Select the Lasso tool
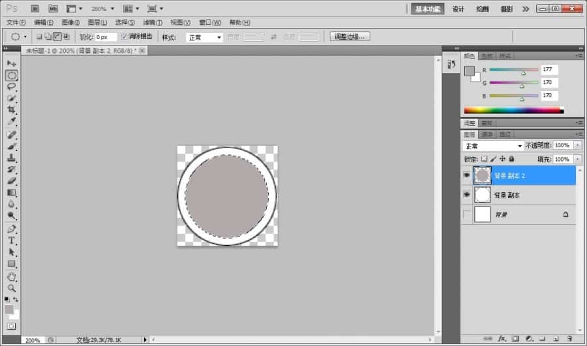Screen dimensions: 587x346 (11, 87)
